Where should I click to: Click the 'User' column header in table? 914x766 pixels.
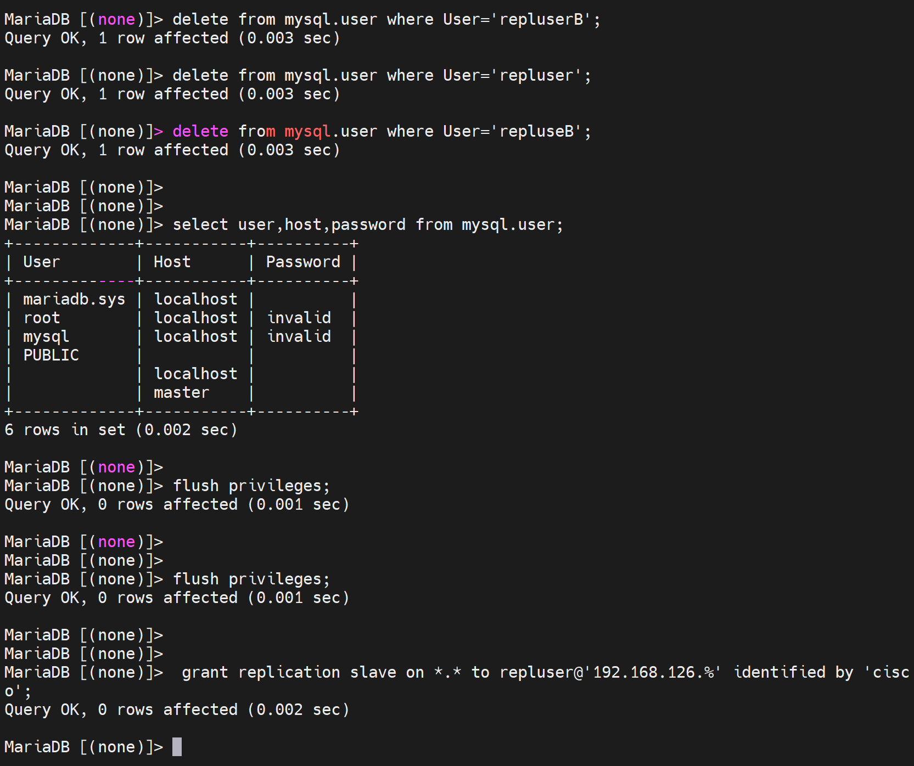[x=41, y=262]
